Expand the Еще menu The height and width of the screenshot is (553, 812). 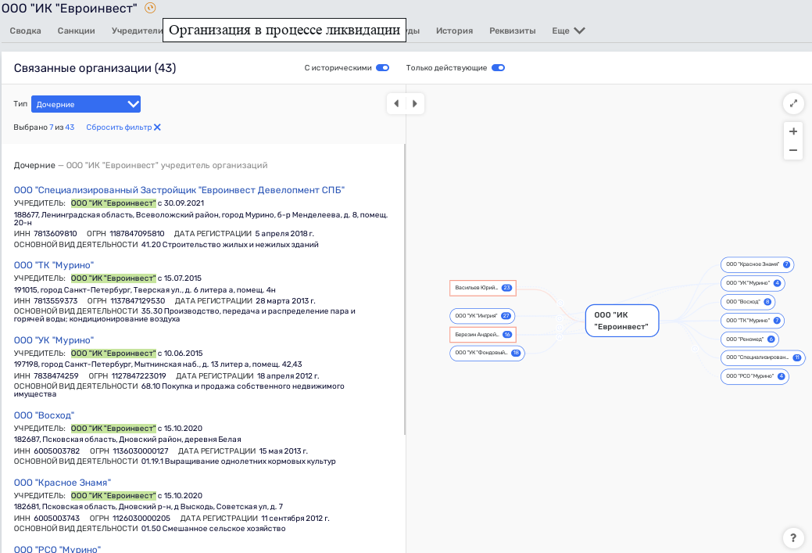568,31
